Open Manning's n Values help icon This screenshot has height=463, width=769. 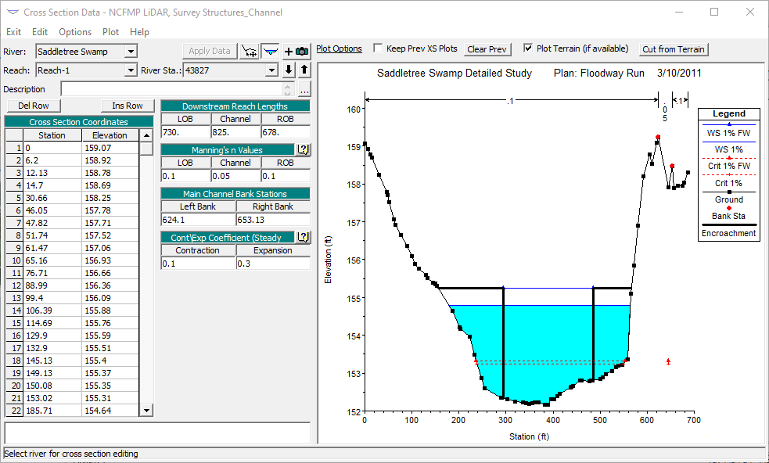click(x=304, y=149)
